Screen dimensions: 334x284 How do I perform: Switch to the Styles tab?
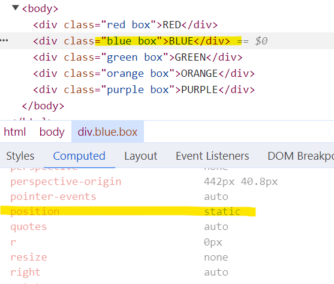point(20,156)
